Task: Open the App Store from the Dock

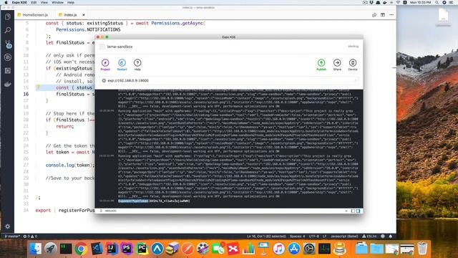Action: (294, 249)
